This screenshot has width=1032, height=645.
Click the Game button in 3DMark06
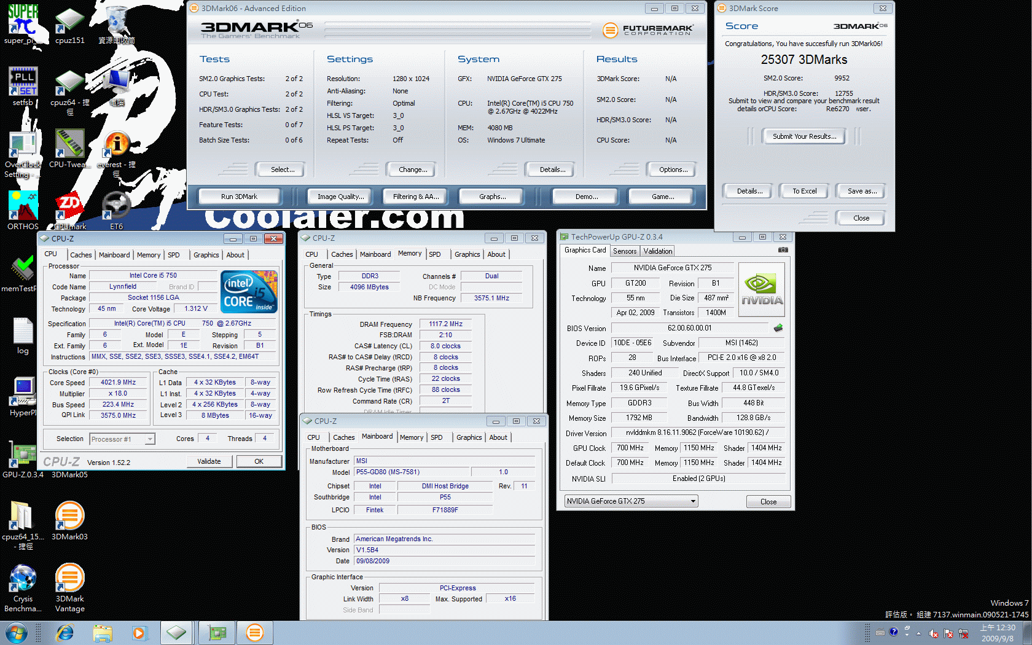click(663, 197)
